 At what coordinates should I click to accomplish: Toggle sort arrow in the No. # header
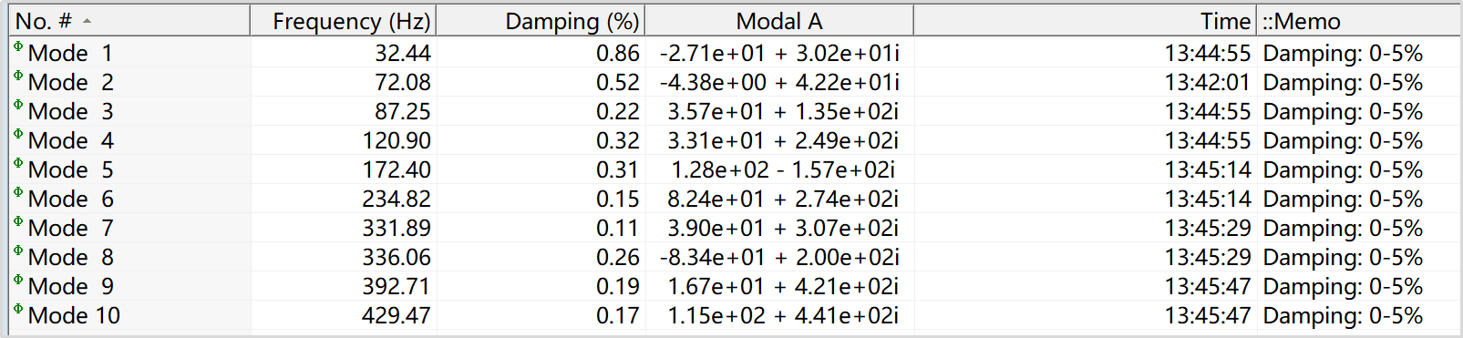click(87, 21)
